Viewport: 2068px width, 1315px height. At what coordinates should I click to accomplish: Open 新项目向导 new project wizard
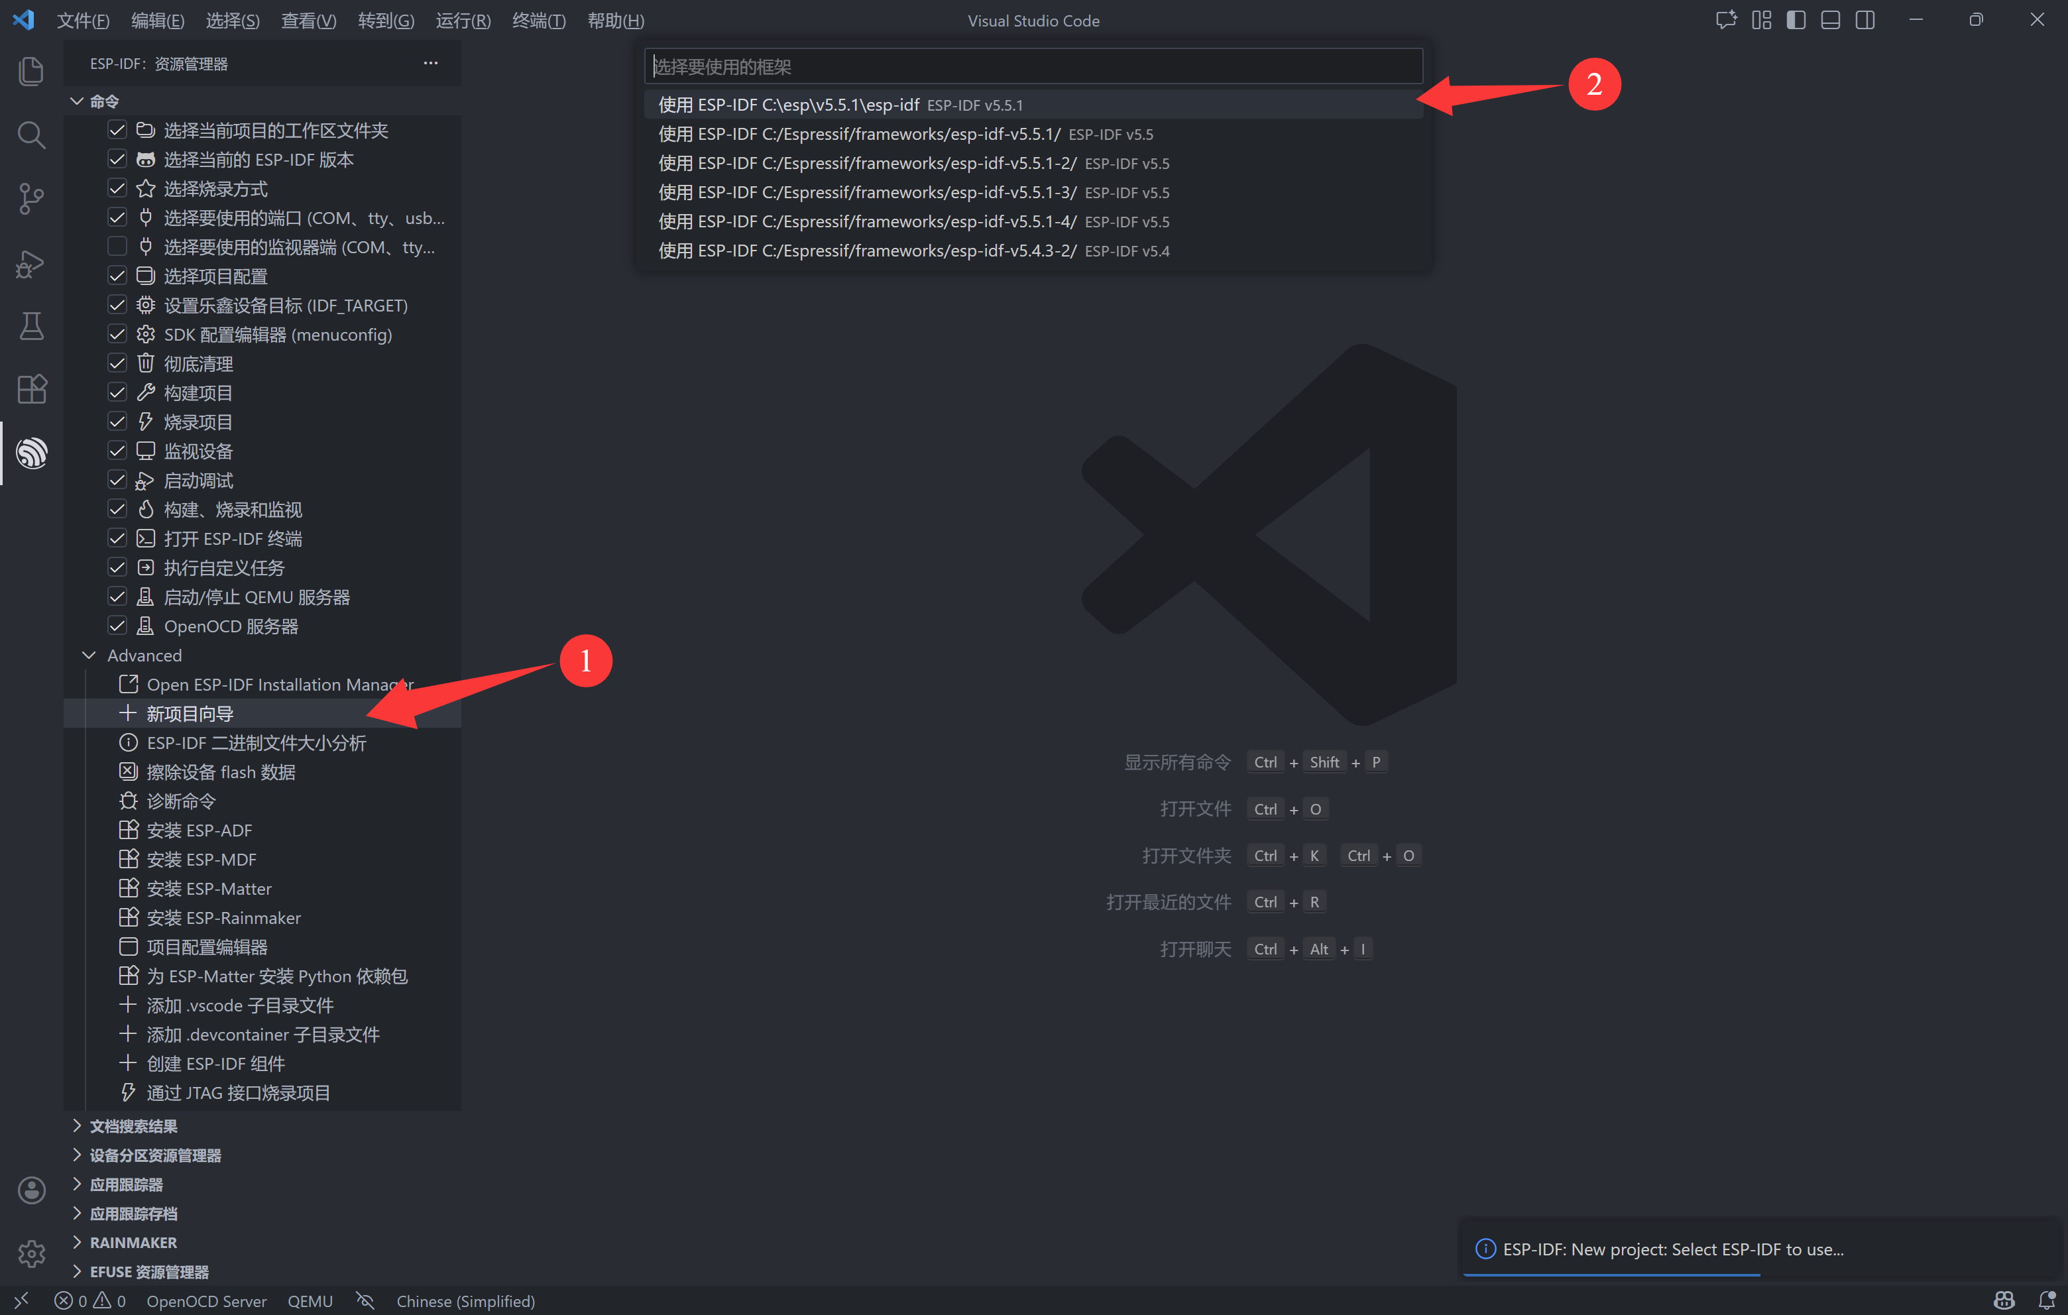tap(189, 713)
